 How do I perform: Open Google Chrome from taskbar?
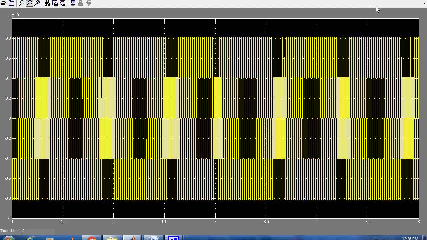click(x=91, y=238)
